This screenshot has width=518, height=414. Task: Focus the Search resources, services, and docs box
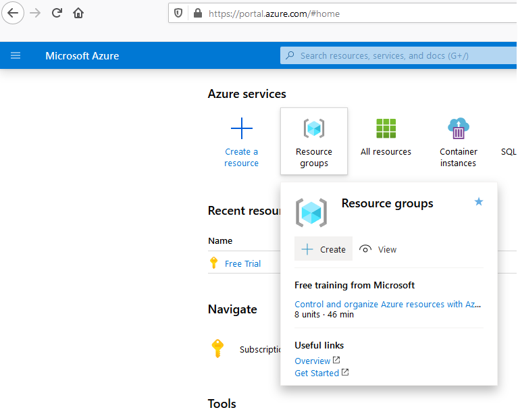[398, 55]
